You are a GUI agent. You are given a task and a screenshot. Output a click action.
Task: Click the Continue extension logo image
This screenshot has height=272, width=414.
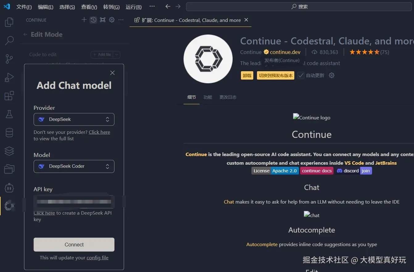click(208, 59)
